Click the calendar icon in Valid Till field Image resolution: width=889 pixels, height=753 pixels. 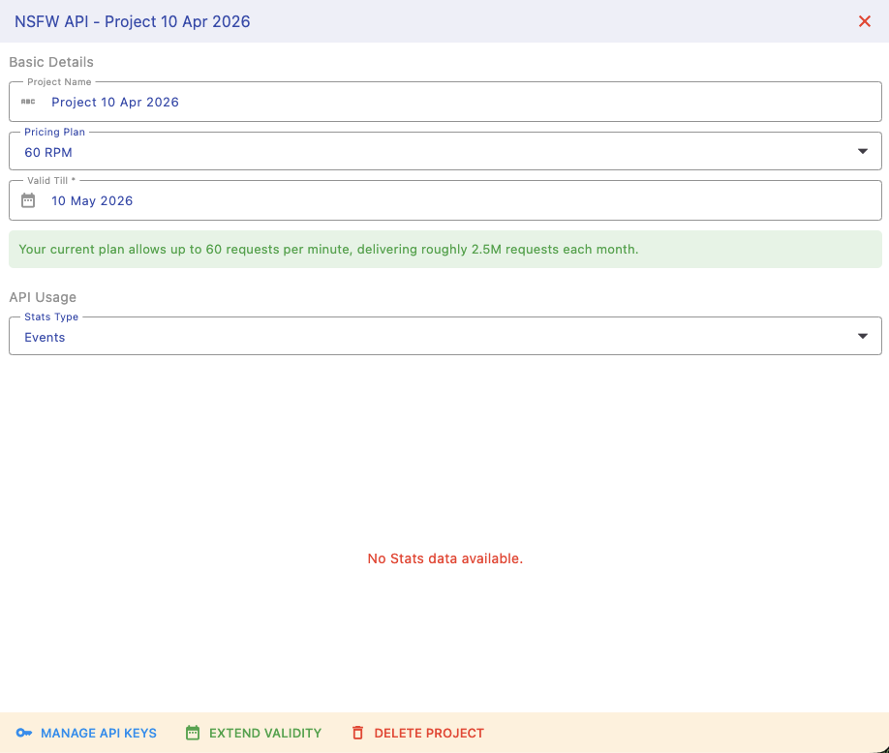click(x=28, y=200)
